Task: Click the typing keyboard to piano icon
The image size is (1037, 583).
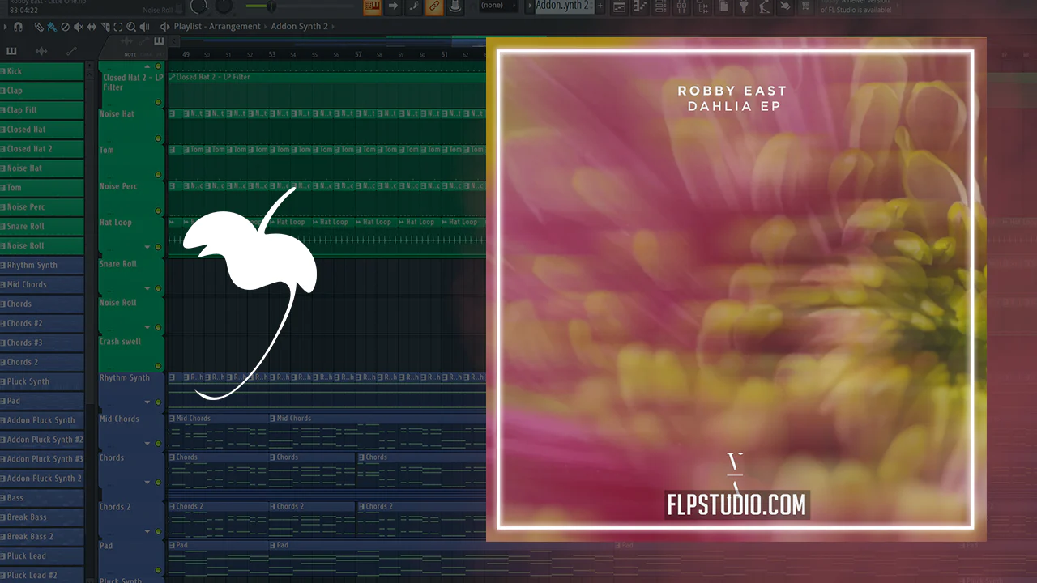Action: pyautogui.click(x=373, y=6)
